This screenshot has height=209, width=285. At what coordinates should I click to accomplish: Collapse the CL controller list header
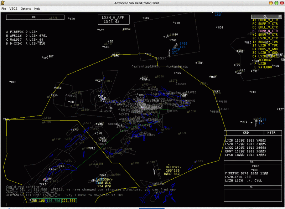[x=267, y=16]
